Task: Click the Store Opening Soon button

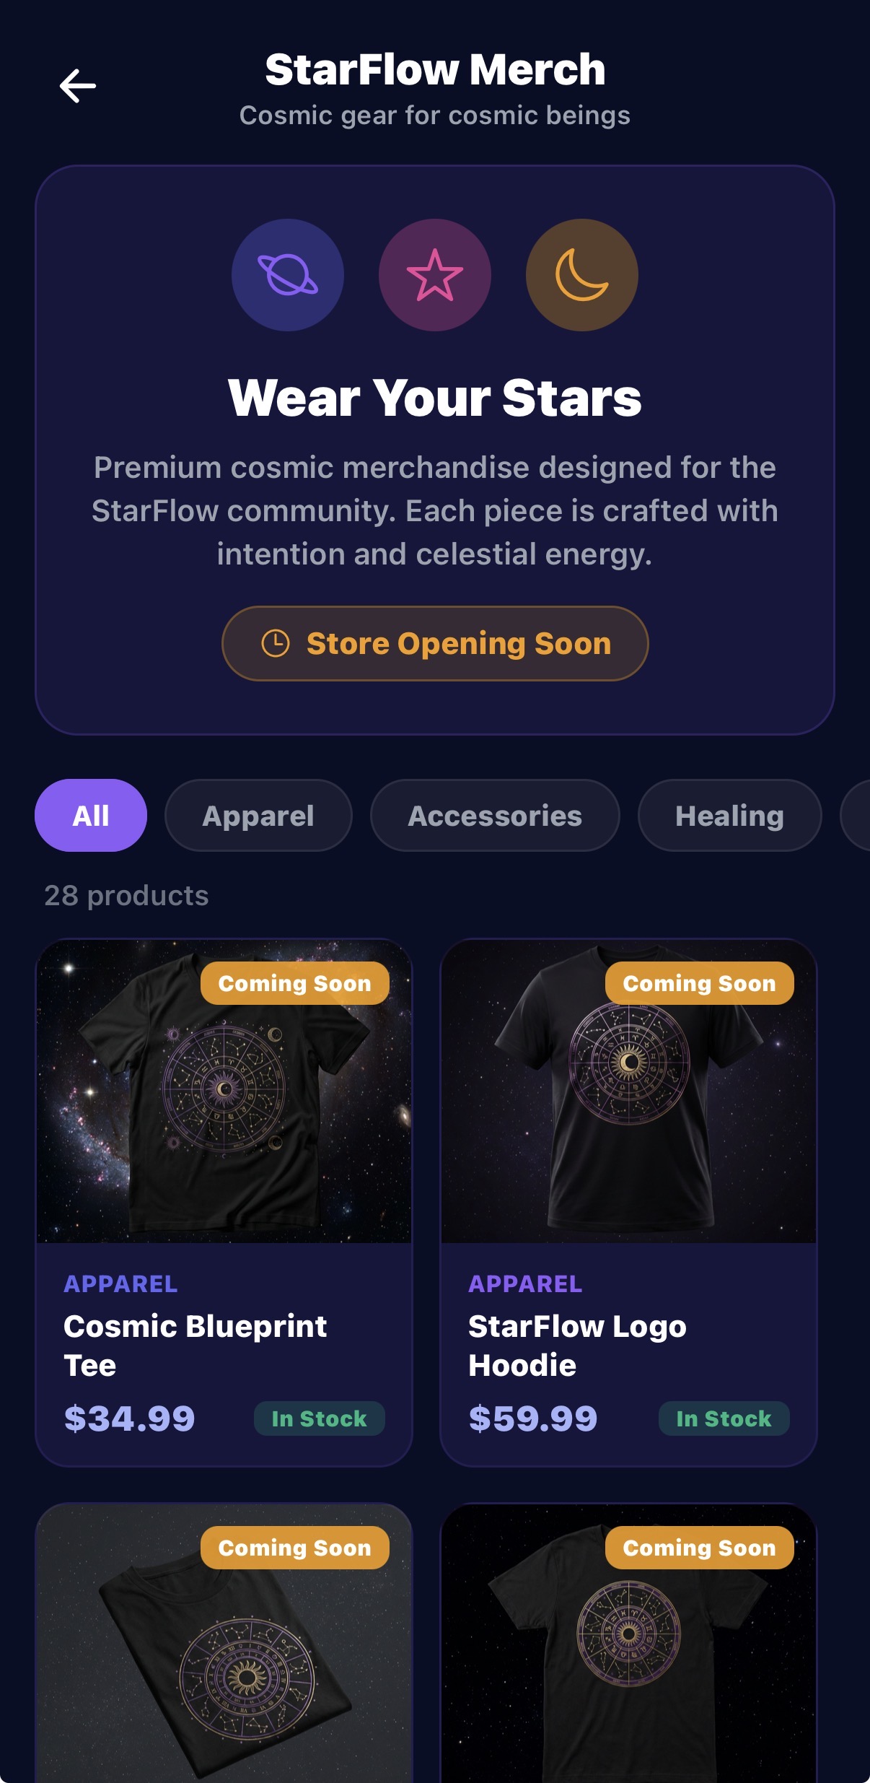Action: point(435,642)
